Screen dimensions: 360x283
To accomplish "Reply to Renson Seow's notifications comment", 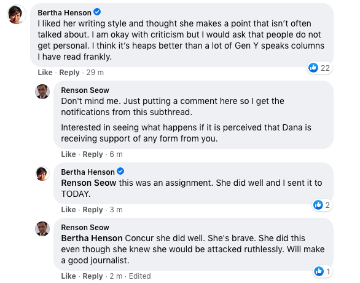I will 93,154.
